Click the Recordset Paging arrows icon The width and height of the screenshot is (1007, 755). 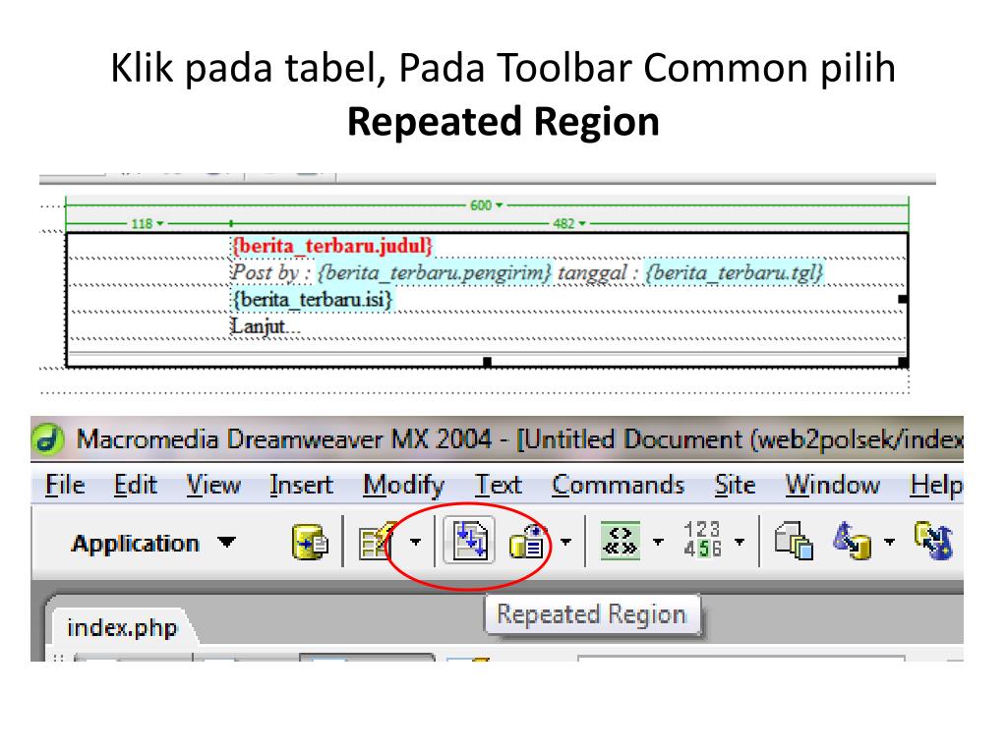coord(620,542)
